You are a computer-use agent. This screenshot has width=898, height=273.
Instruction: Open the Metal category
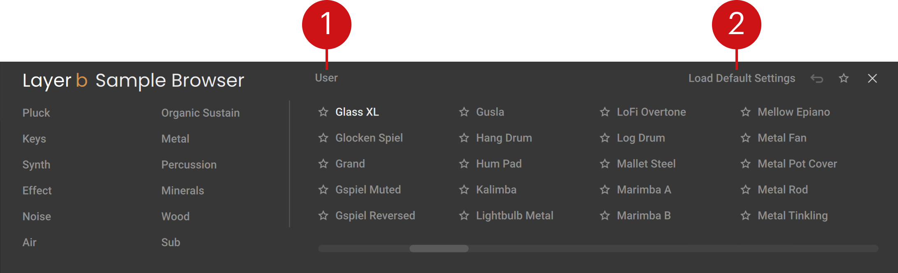[x=174, y=139]
